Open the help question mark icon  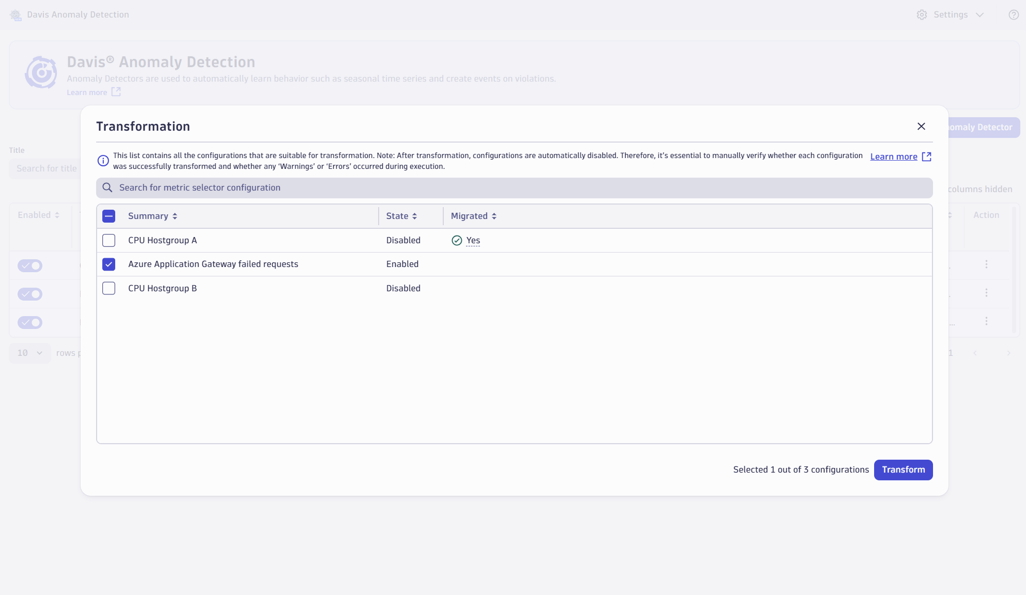tap(1014, 15)
